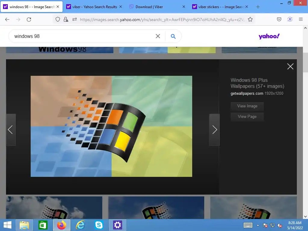Open the tracking protection shield icon
The width and height of the screenshot is (308, 231).
coord(57,19)
